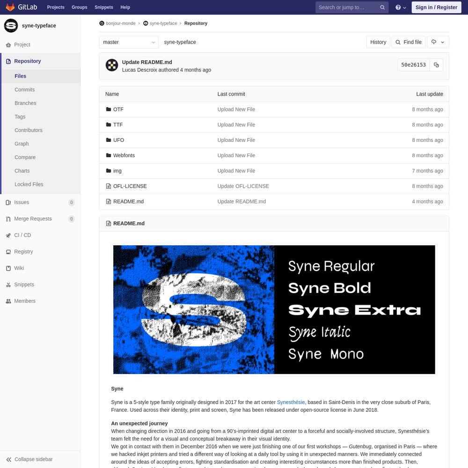Click the search magnifier icon in header
Screen dimensions: 468x468
[382, 7]
